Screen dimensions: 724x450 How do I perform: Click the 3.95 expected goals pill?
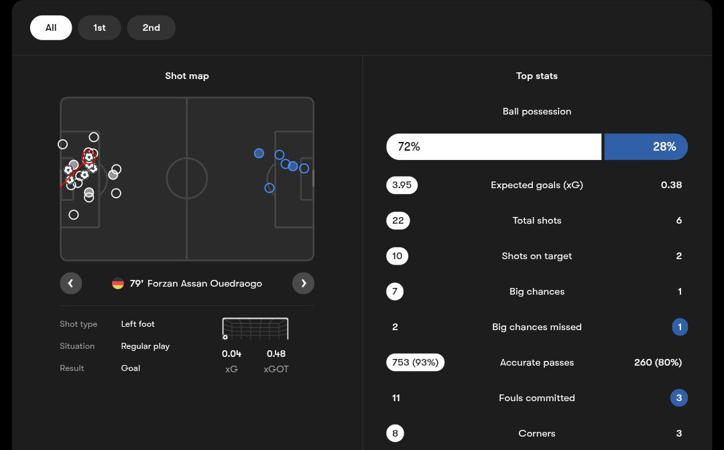[x=402, y=185]
